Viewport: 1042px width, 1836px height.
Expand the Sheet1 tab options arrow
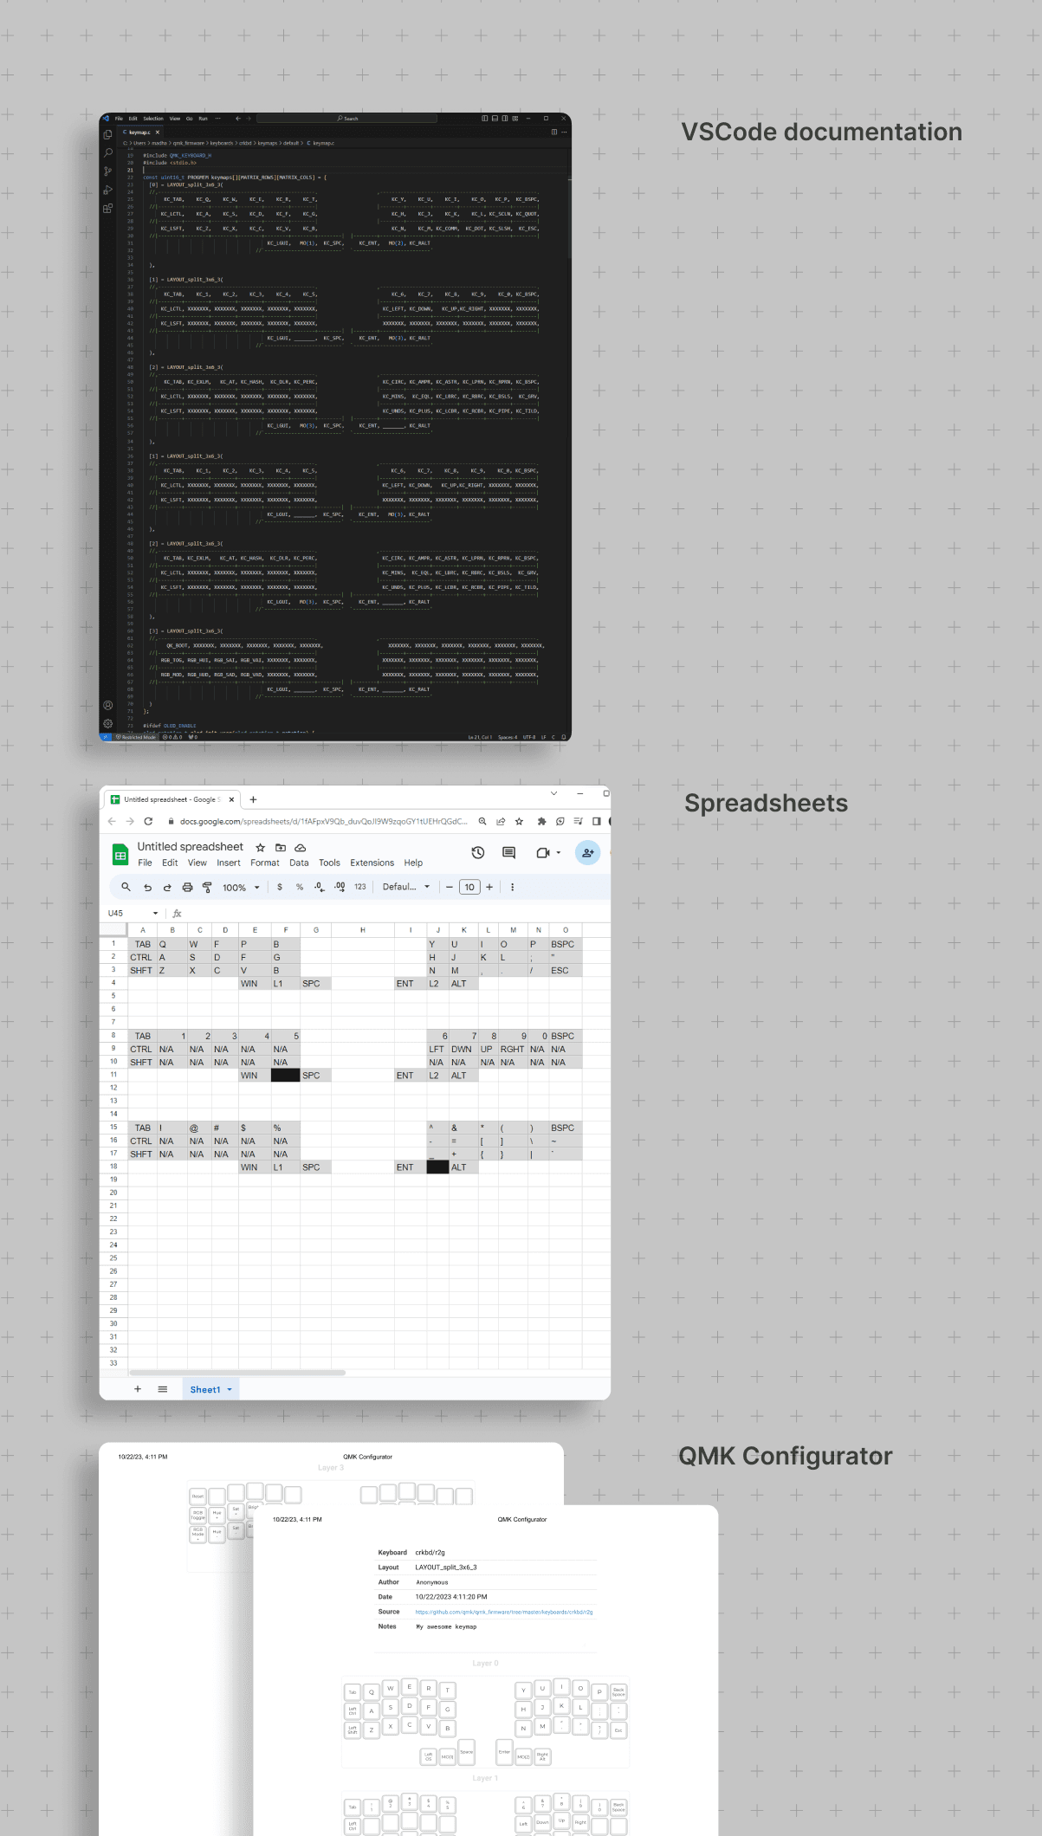coord(230,1389)
